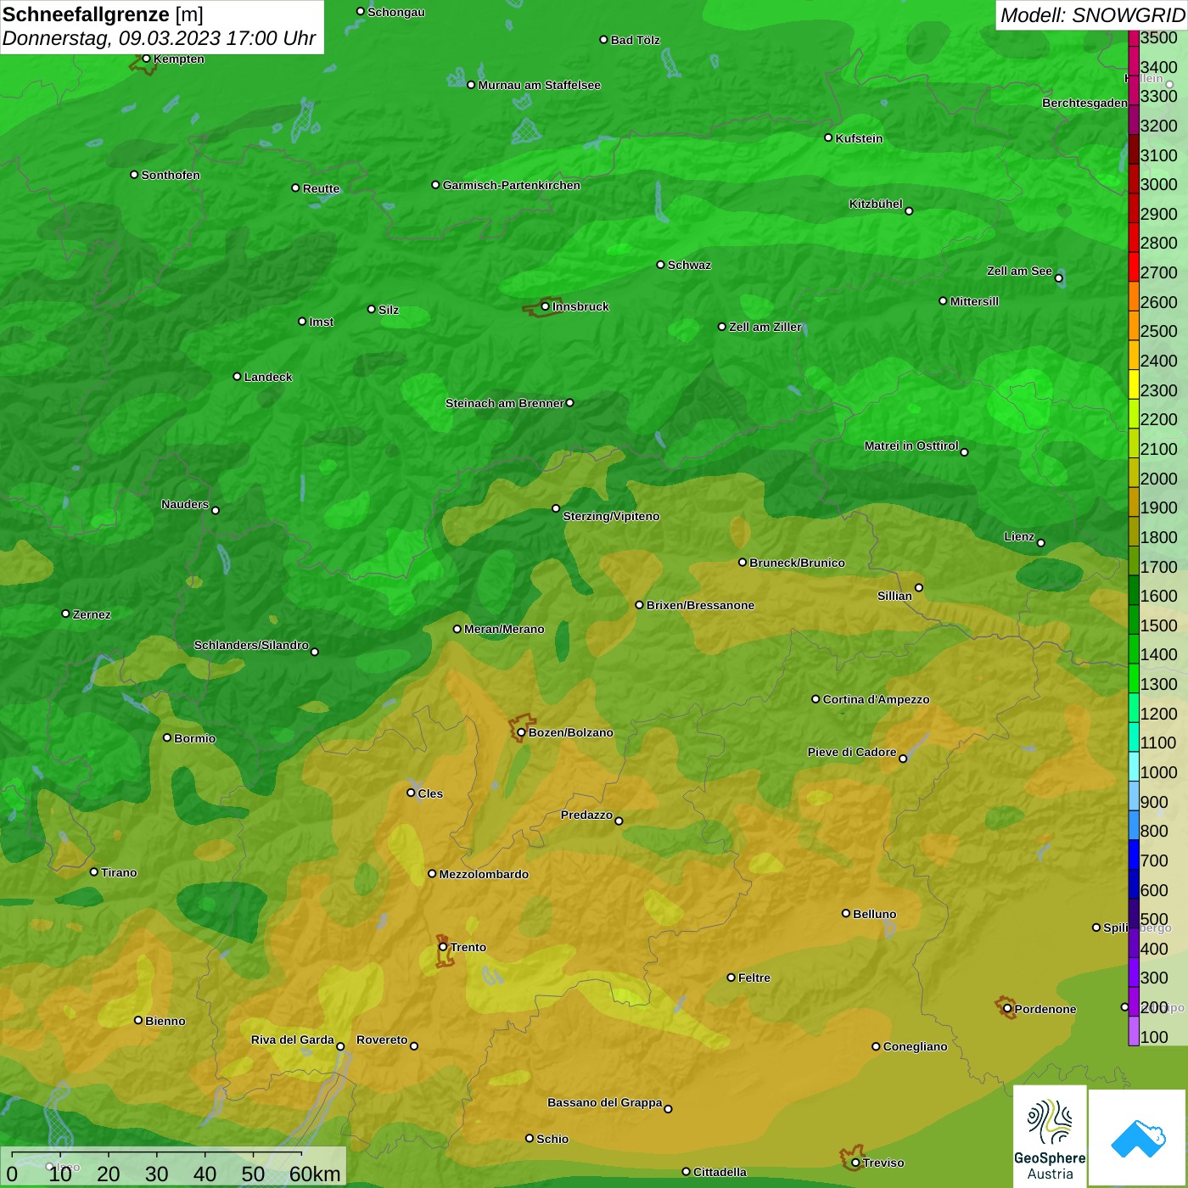Click the Treviso city marker dot
1188x1188 pixels.
(x=855, y=1163)
